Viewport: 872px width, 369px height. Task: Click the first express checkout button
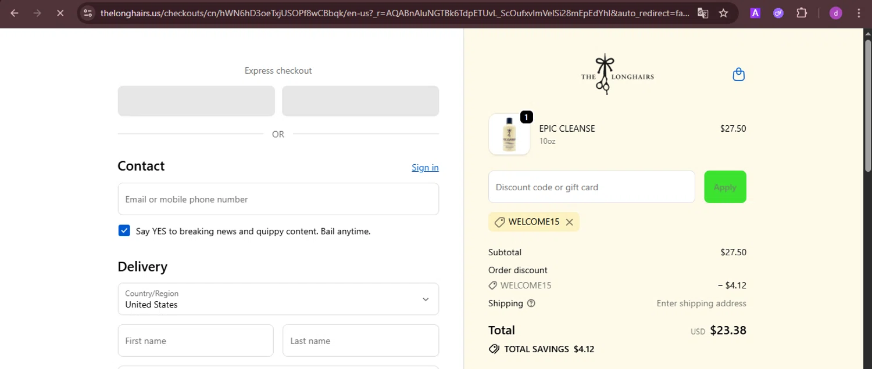point(196,101)
